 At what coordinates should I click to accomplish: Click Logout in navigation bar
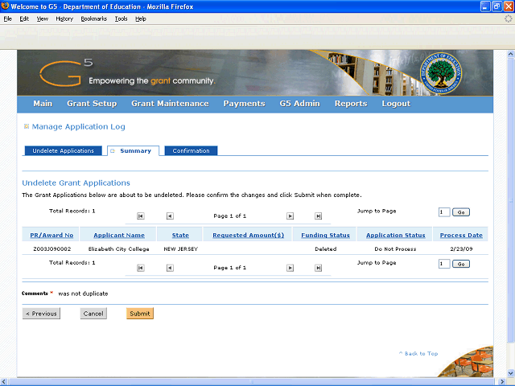click(x=396, y=104)
